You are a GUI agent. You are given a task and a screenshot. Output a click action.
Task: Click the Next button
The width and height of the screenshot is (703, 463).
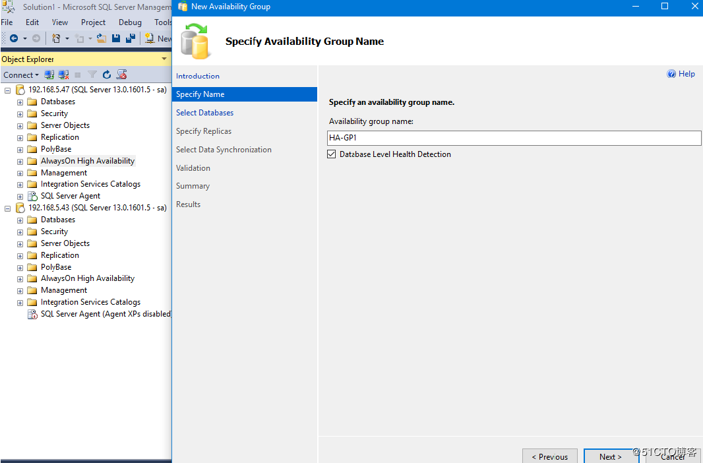[611, 456]
